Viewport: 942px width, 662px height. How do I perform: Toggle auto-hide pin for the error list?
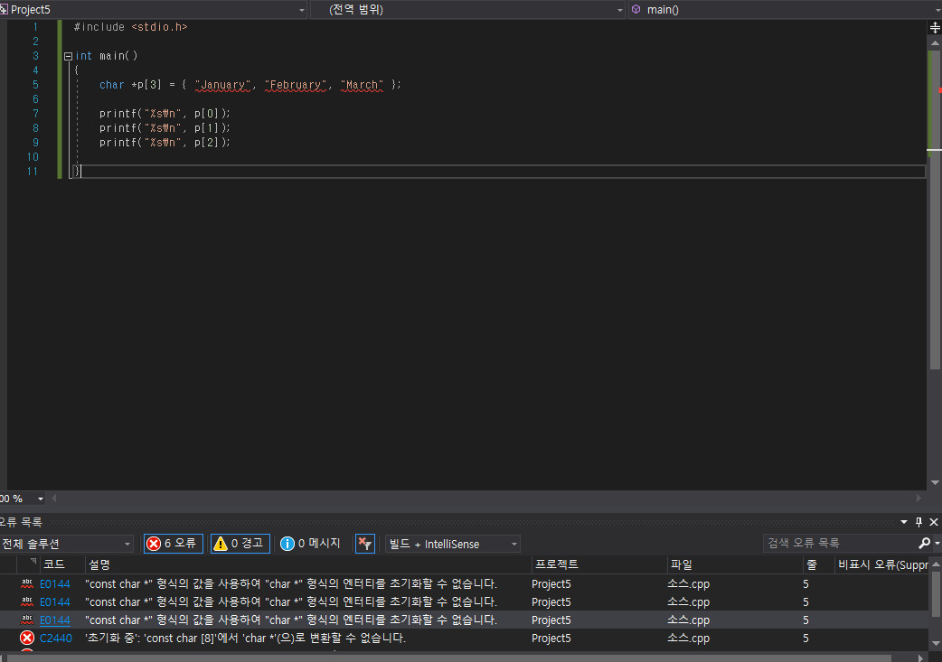tap(918, 522)
